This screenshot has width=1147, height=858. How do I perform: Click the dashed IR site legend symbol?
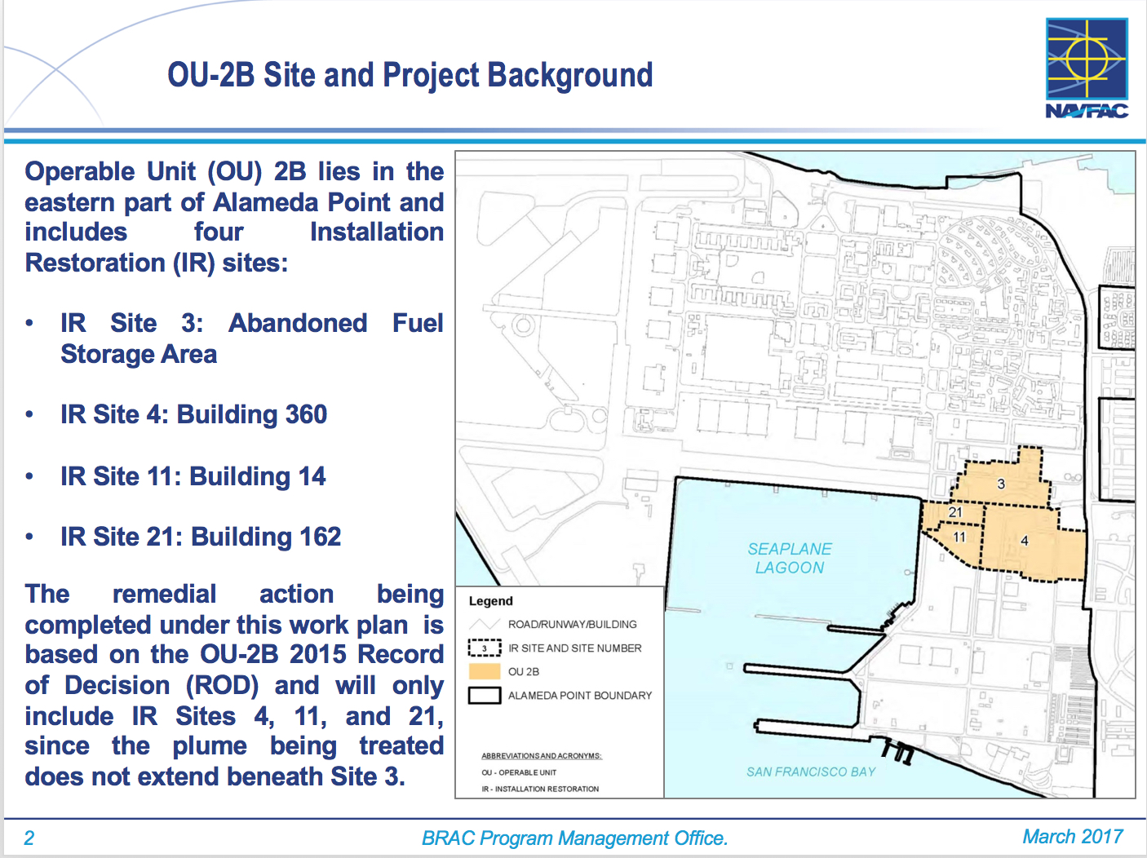(x=484, y=648)
